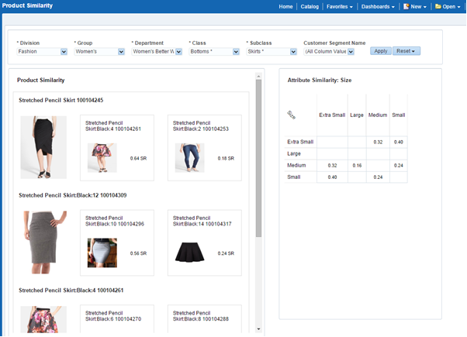This screenshot has width=467, height=337.
Task: Click the 0.40 cell in Extra Small row
Action: coord(399,143)
